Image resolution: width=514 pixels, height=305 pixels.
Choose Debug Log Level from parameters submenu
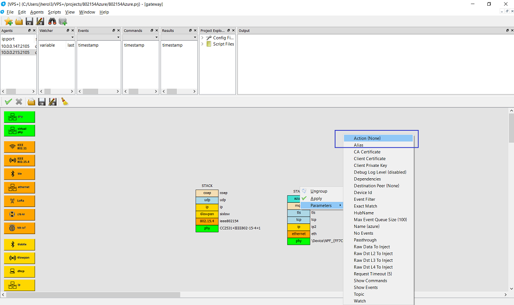(380, 172)
